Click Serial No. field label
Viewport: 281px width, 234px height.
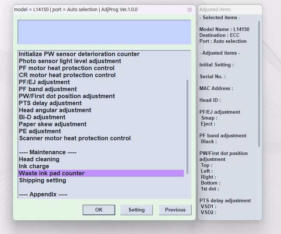213,76
